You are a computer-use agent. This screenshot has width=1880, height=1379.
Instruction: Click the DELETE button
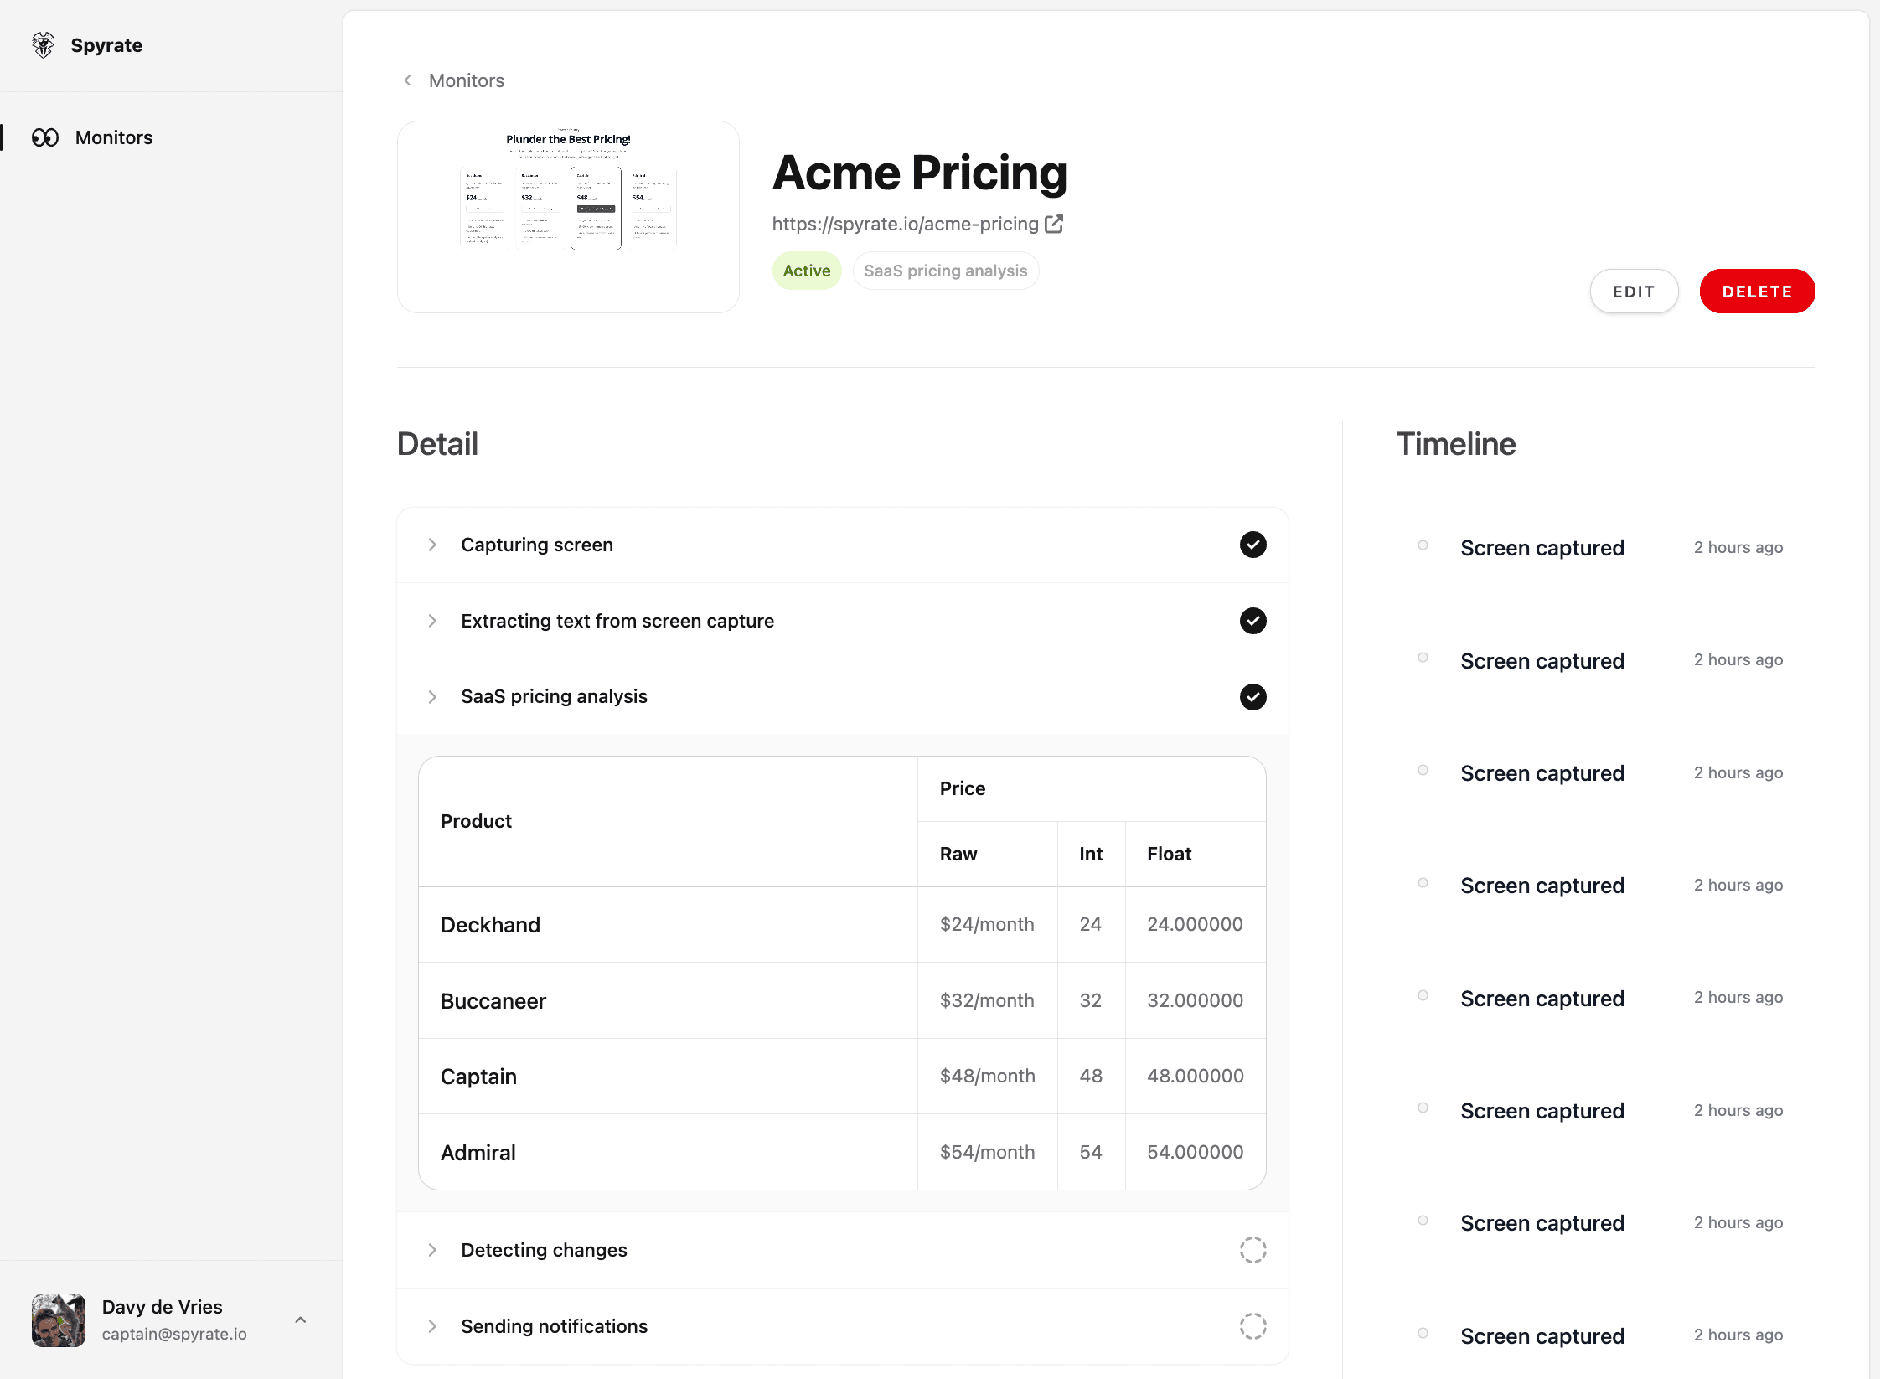[1758, 291]
